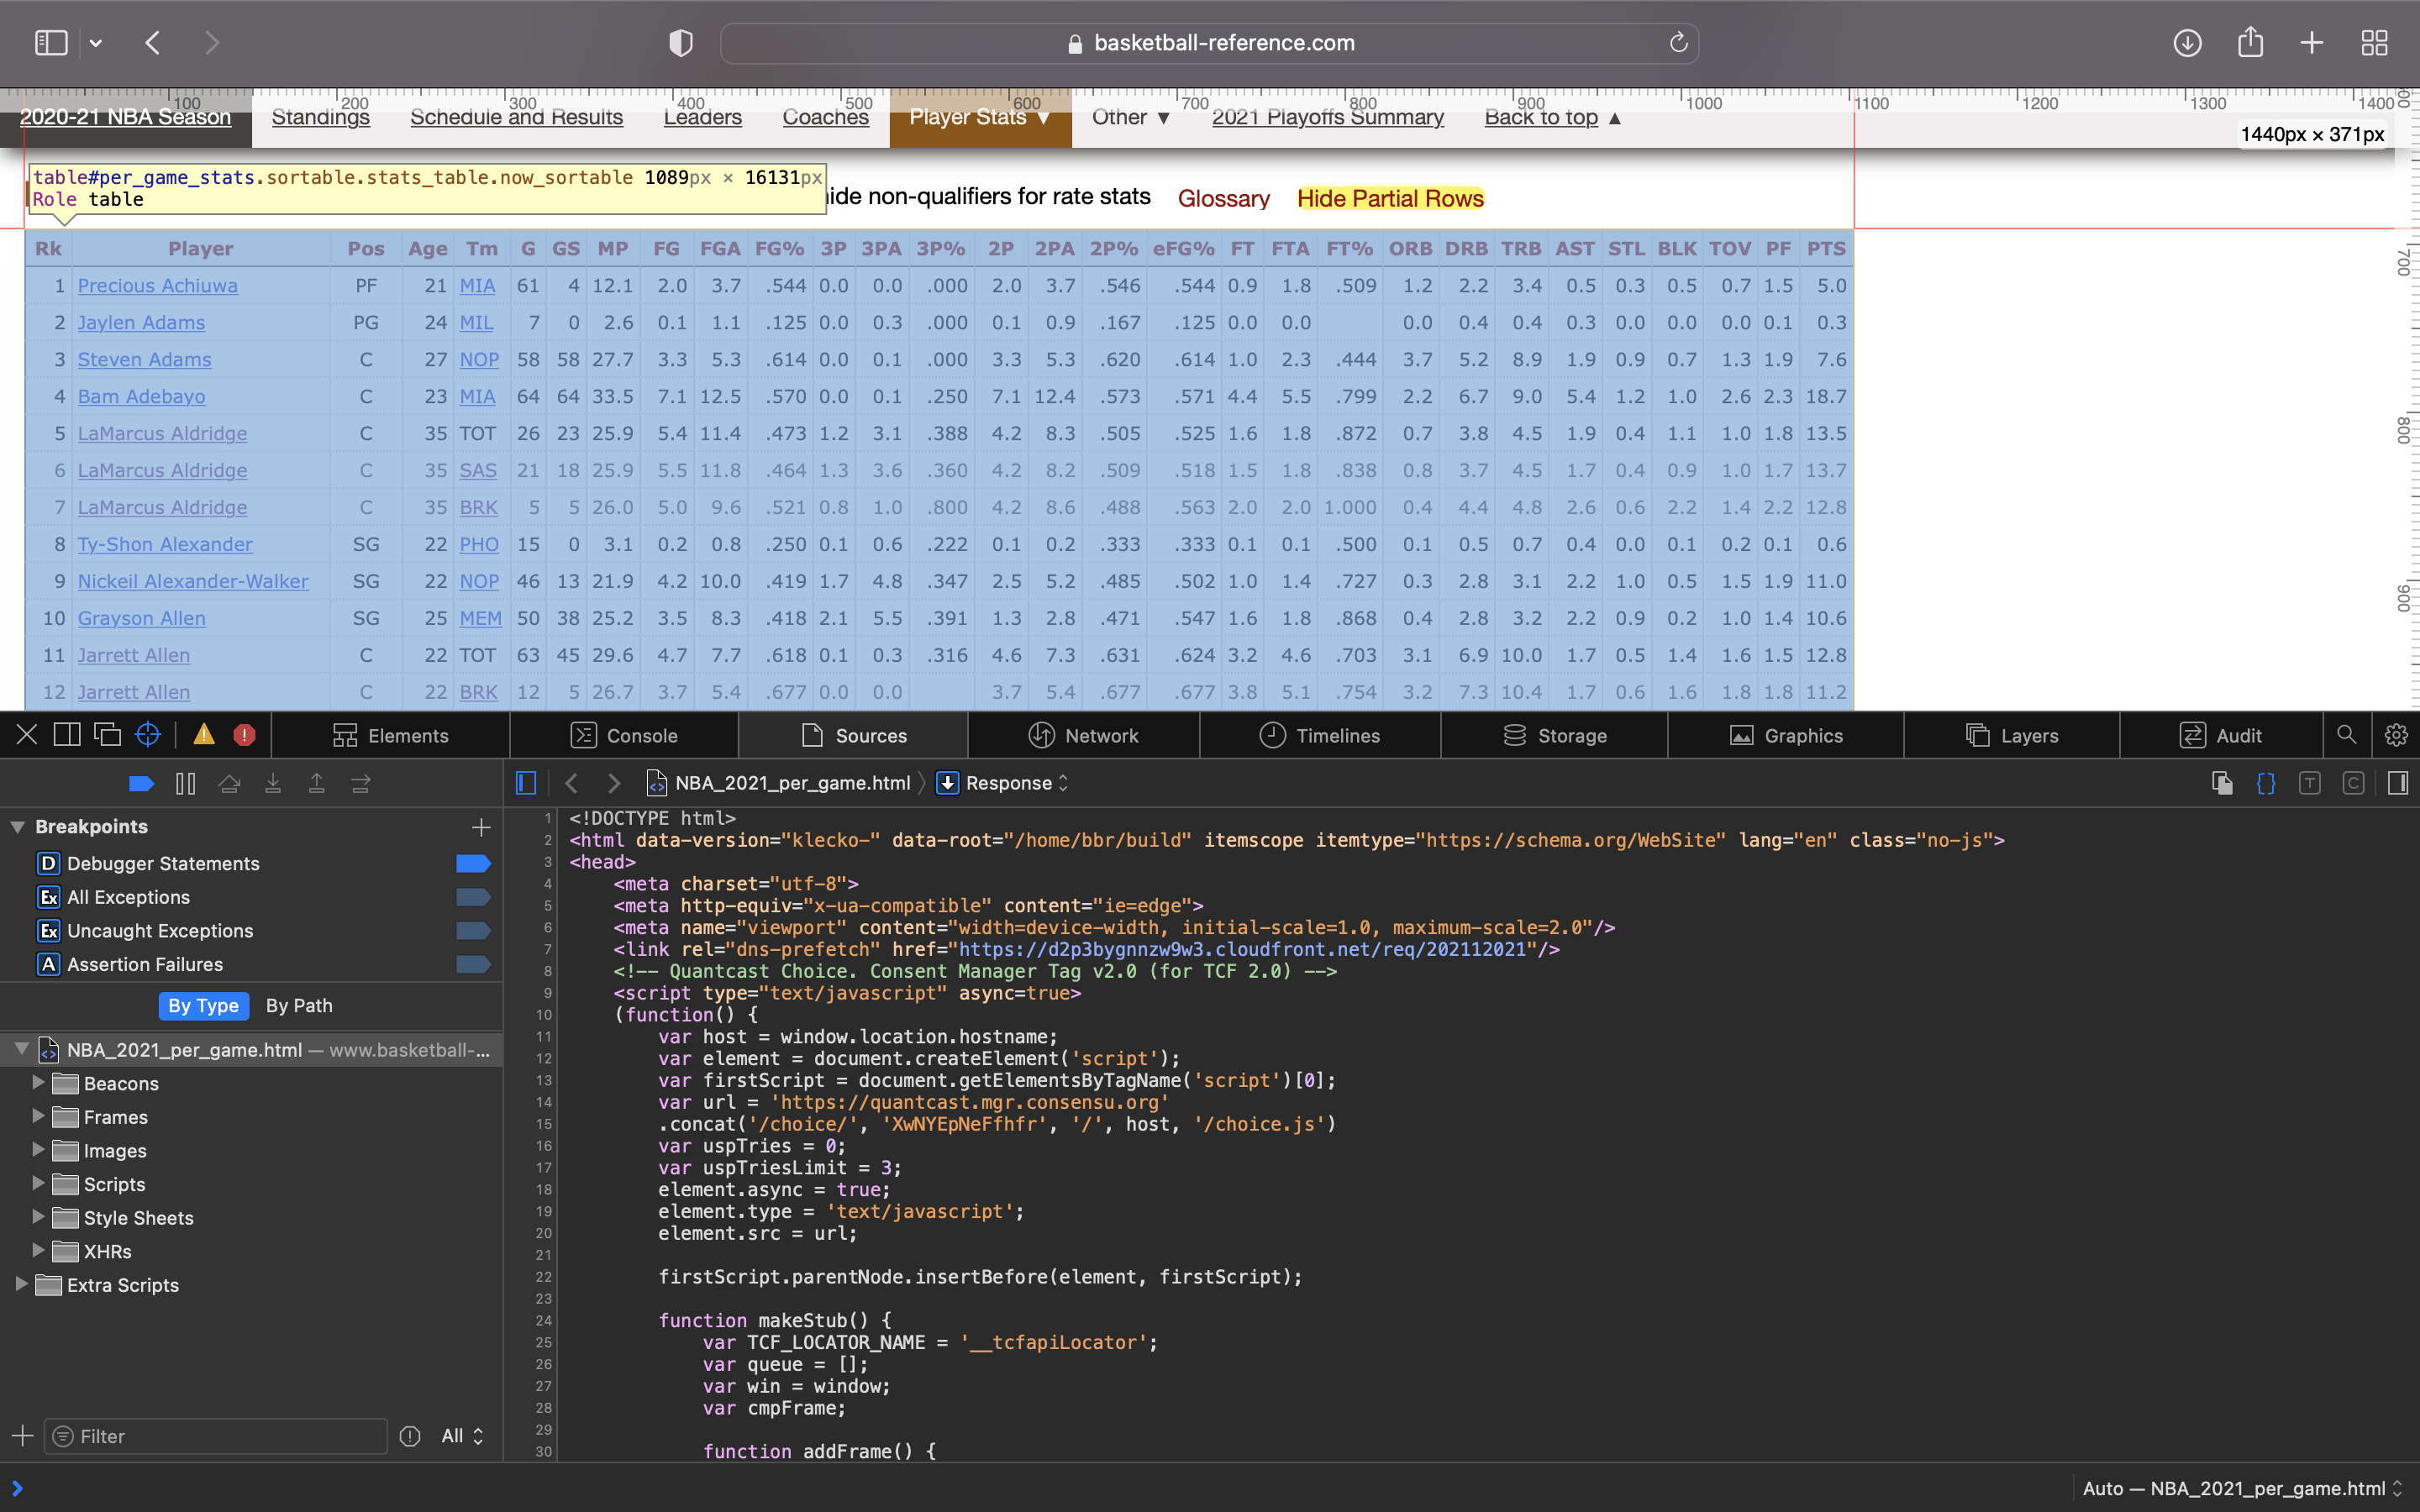This screenshot has width=2420, height=1512.
Task: Click the pretty print braces icon
Action: click(2266, 783)
